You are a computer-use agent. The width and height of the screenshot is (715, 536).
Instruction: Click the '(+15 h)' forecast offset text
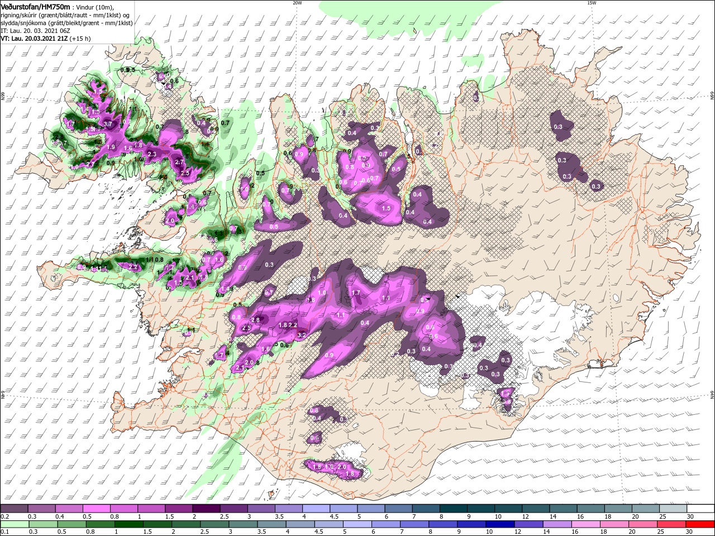point(80,39)
